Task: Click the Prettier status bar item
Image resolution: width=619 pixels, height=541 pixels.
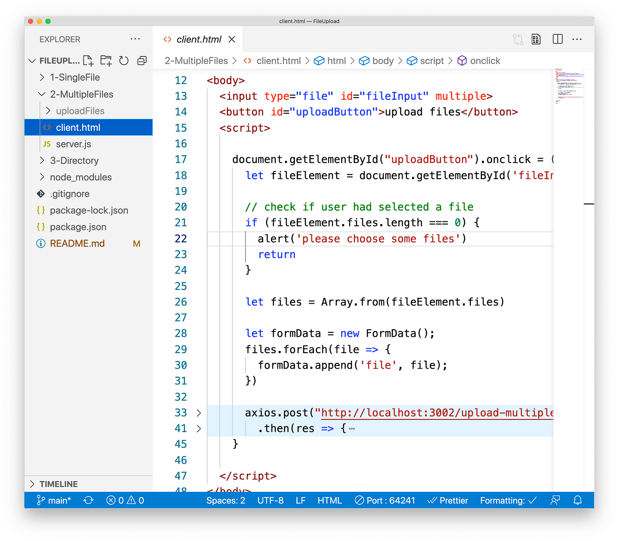Action: [448, 500]
